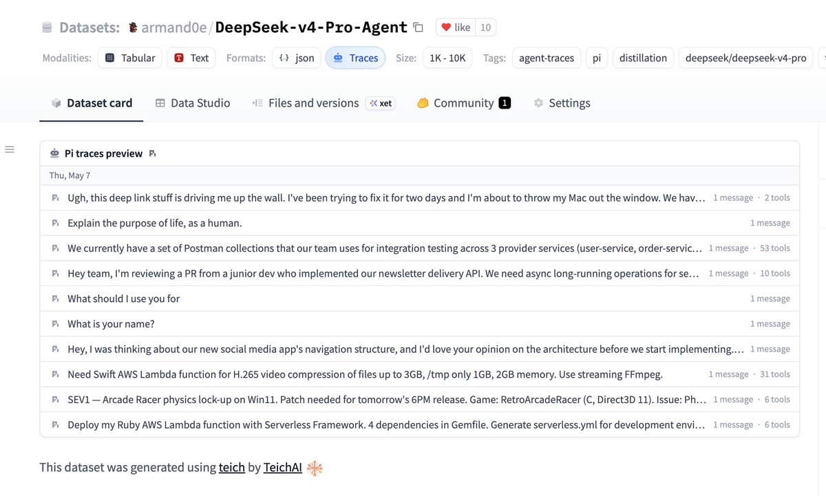
Task: Open the DeepSeek-v4-Pro-Agent dataset title link
Action: [311, 28]
